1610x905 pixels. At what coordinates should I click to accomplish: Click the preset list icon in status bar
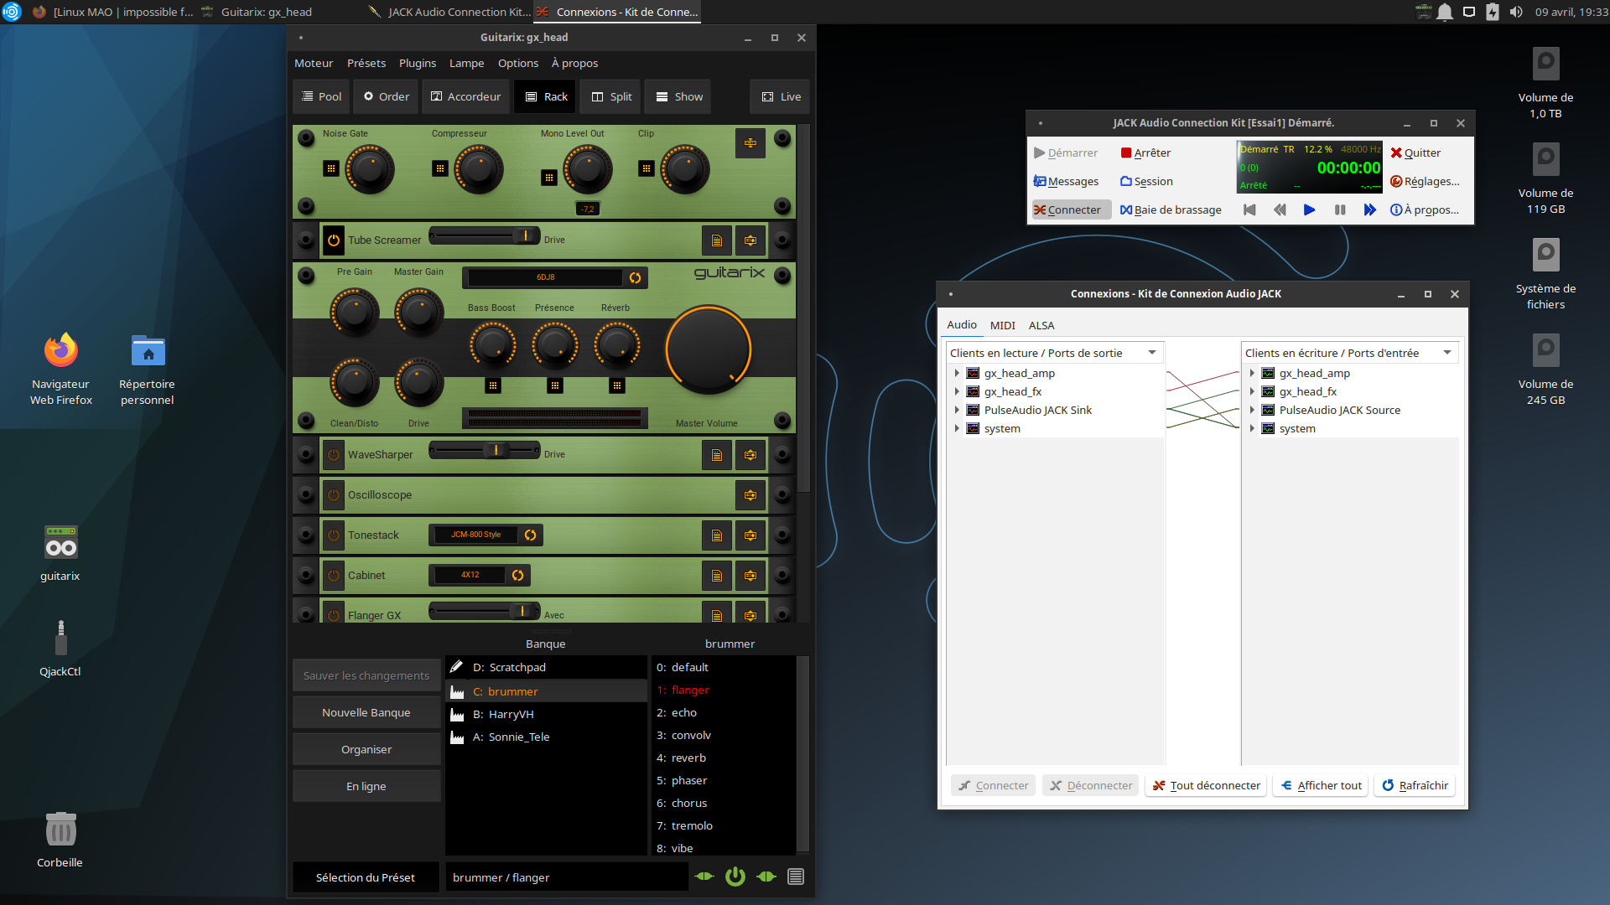click(796, 877)
